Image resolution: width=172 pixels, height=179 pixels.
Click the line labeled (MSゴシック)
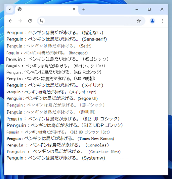pos(57,59)
